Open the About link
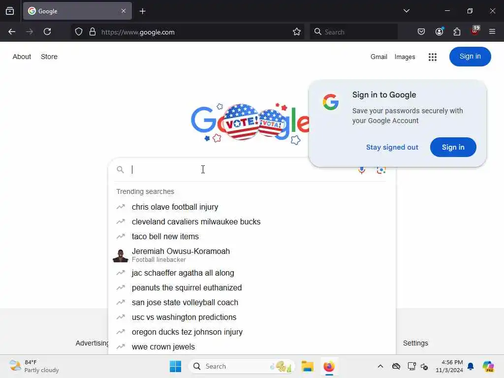Image resolution: width=504 pixels, height=378 pixels. (x=22, y=57)
